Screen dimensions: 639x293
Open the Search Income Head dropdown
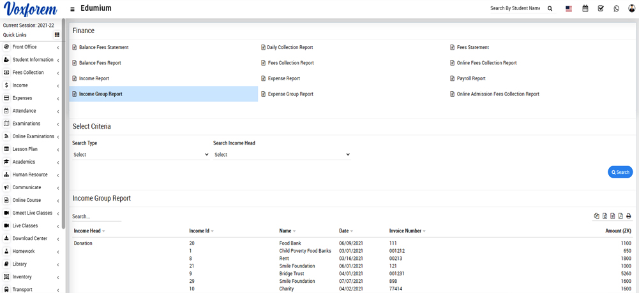click(282, 155)
